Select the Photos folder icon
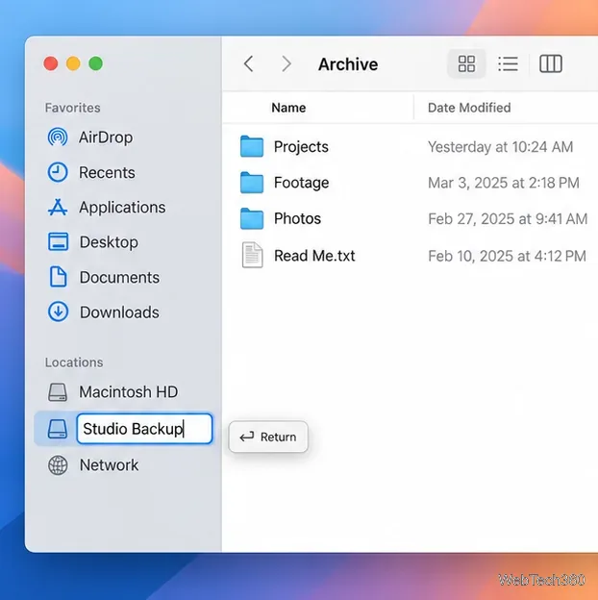The image size is (598, 600). click(252, 218)
